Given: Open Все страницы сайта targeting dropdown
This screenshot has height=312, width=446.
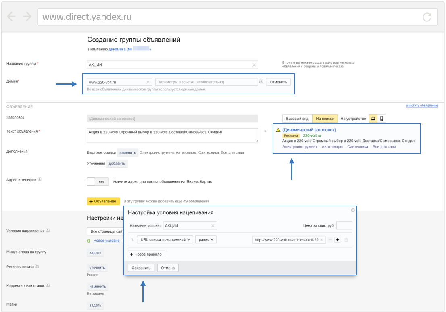Looking at the screenshot, I should tap(105, 231).
